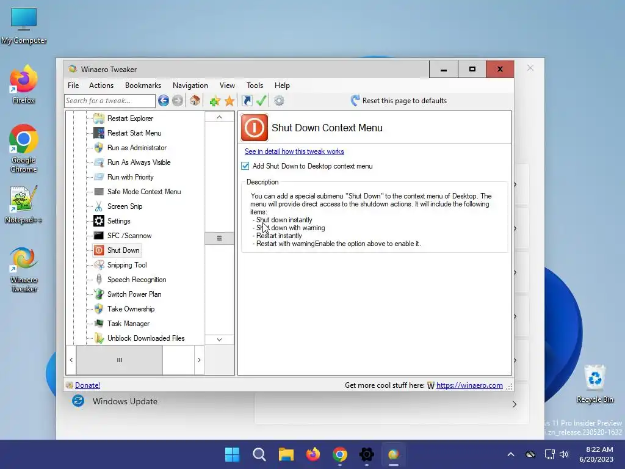Uncheck Add Shut Down to Desktop context menu
The image size is (625, 469).
(245, 166)
